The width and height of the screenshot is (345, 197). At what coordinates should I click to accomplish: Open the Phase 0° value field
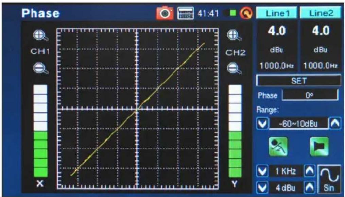pos(310,95)
